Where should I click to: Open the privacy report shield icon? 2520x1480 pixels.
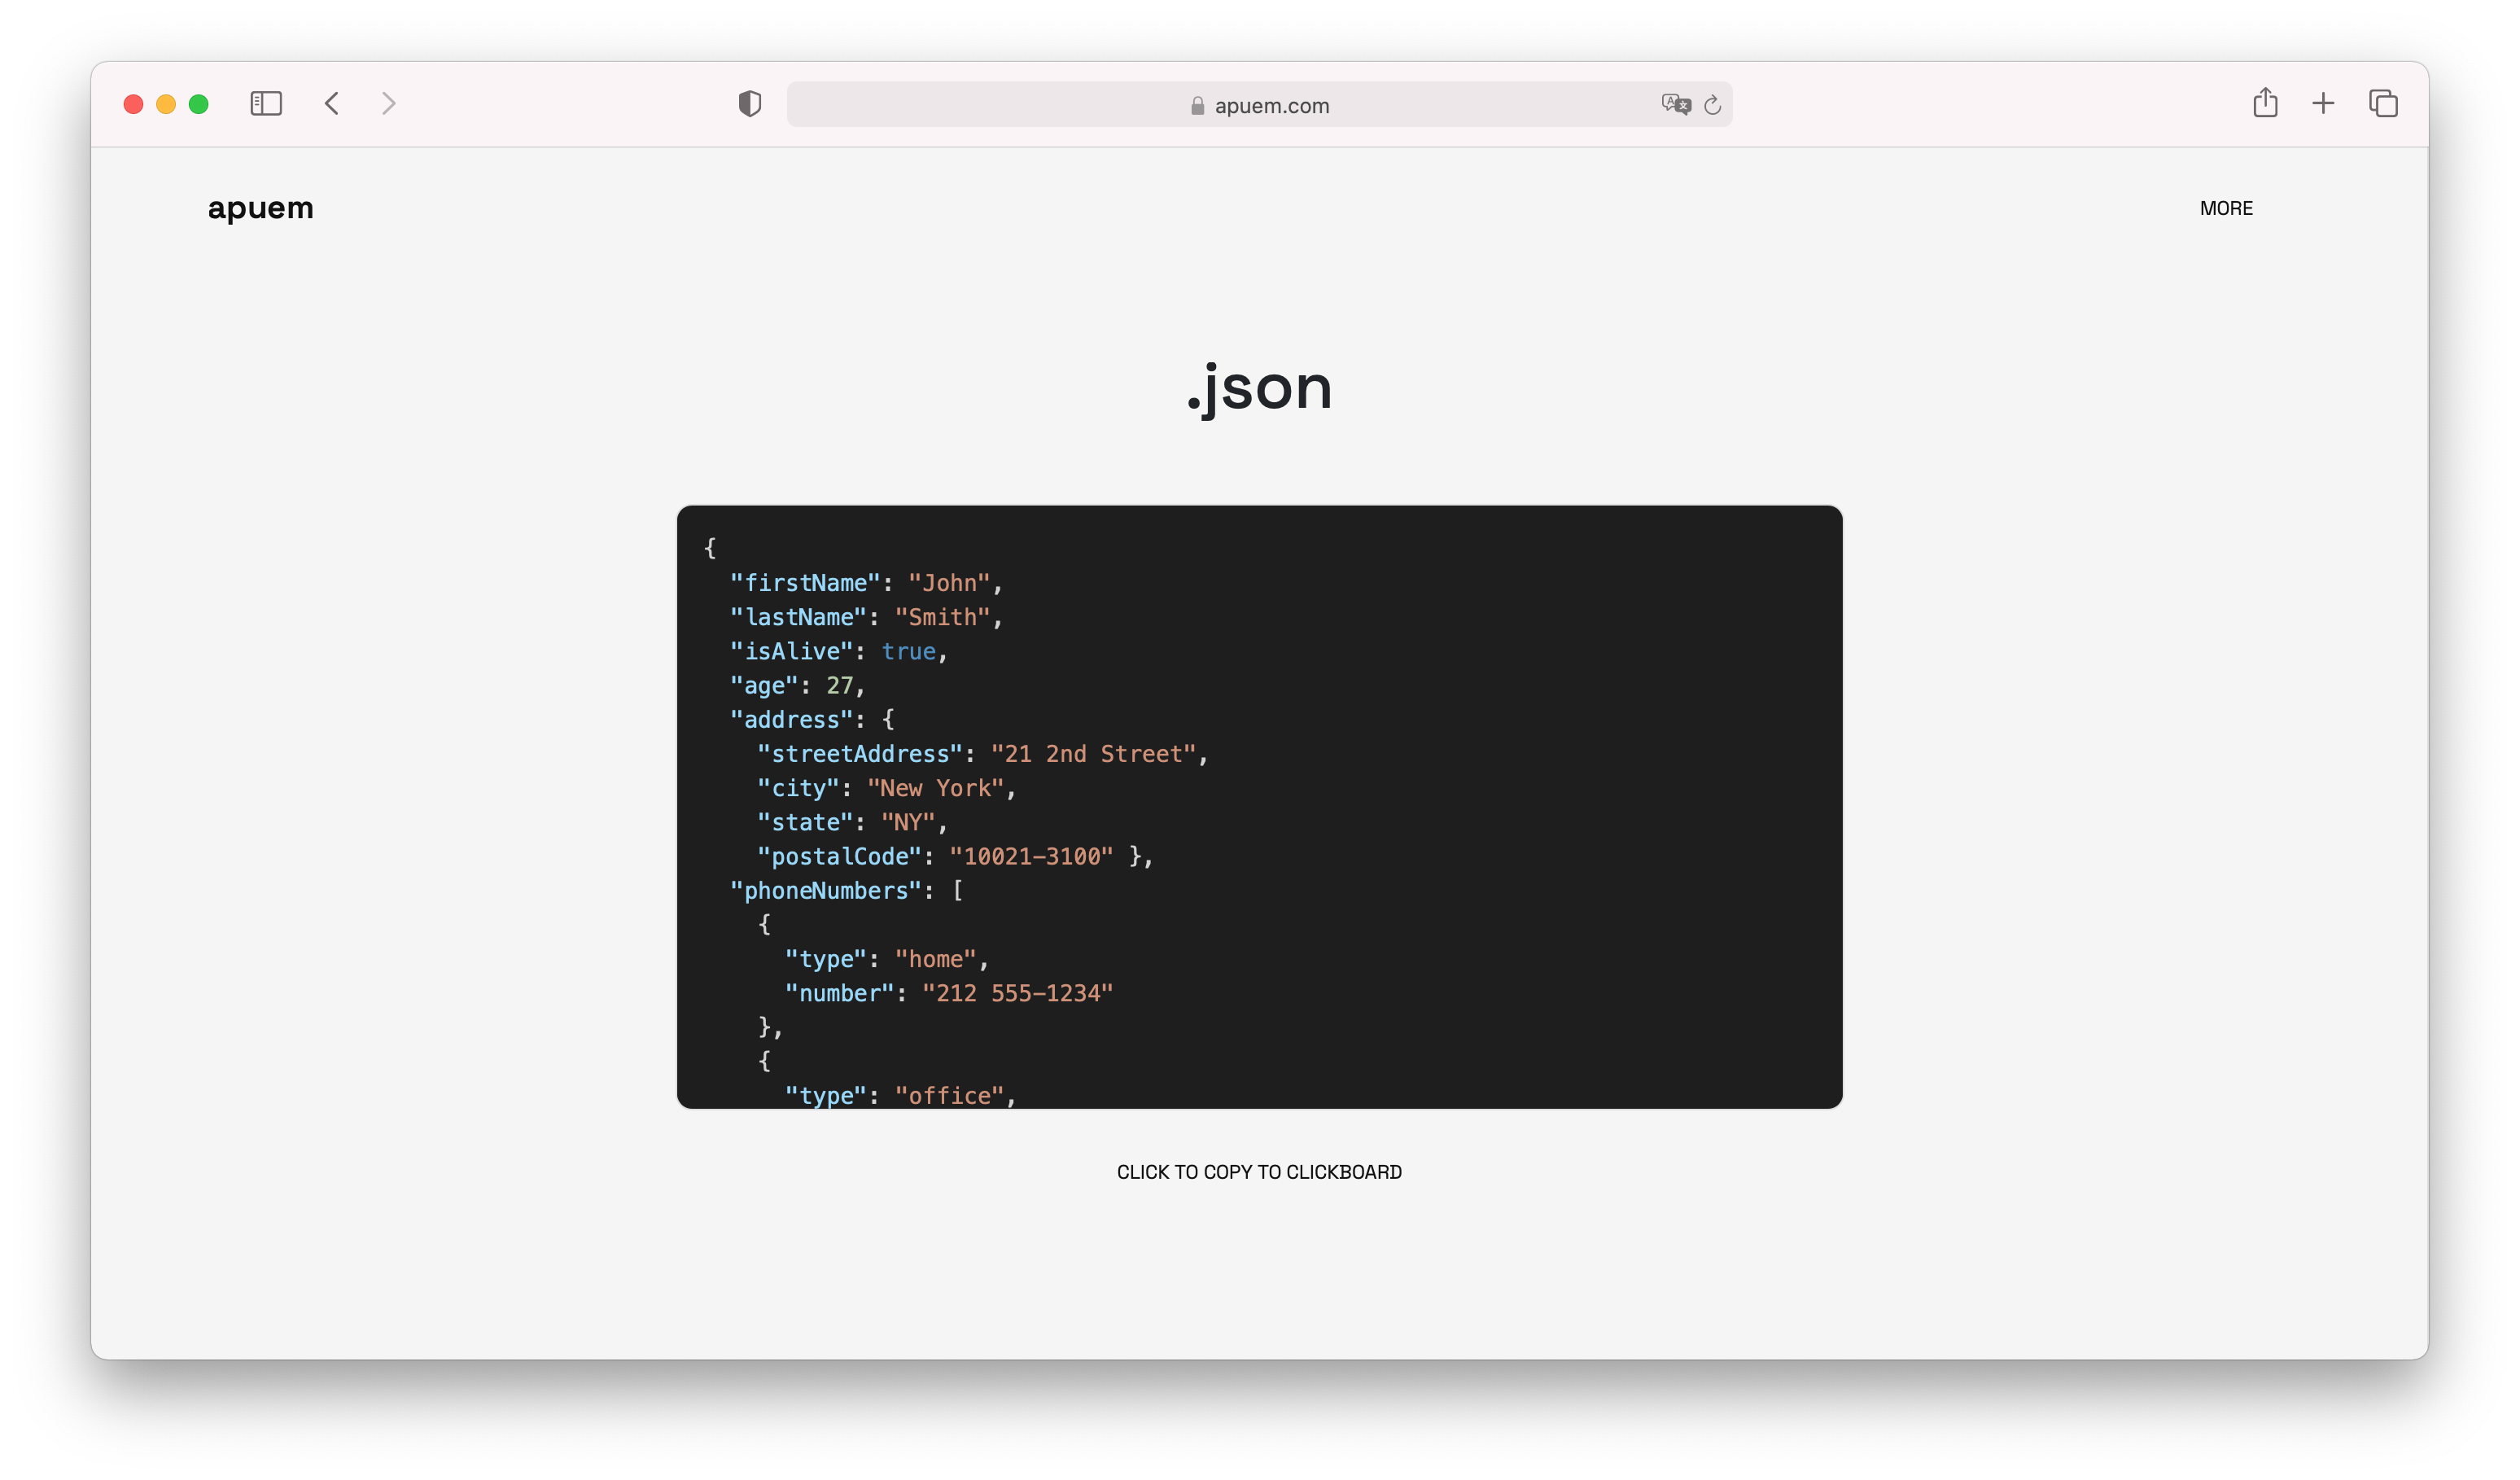(750, 104)
